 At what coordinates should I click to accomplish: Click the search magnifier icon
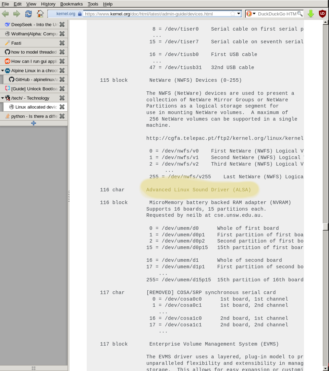pos(300,14)
